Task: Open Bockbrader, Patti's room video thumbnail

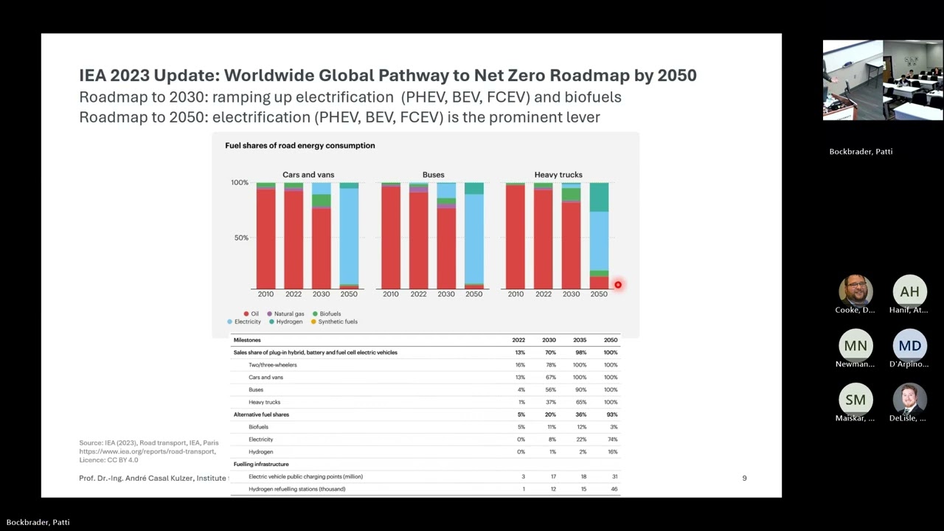Action: 883,80
